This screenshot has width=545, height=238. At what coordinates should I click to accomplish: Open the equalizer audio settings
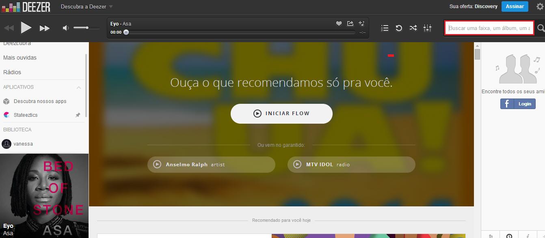(x=427, y=28)
